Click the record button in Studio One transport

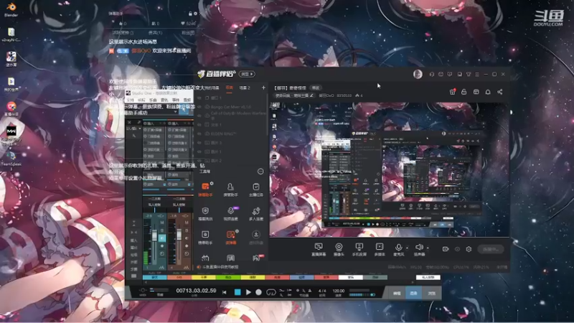pyautogui.click(x=258, y=292)
